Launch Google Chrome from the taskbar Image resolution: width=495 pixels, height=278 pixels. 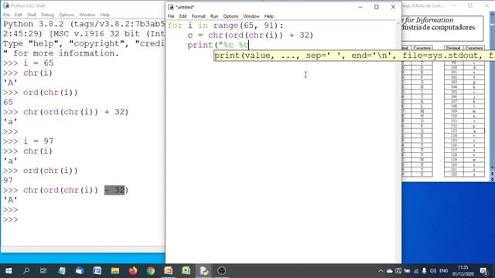click(x=151, y=271)
